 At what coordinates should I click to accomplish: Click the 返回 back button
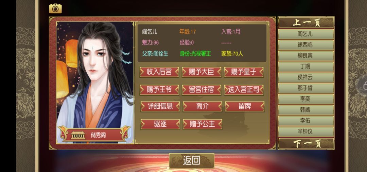[x=192, y=161]
